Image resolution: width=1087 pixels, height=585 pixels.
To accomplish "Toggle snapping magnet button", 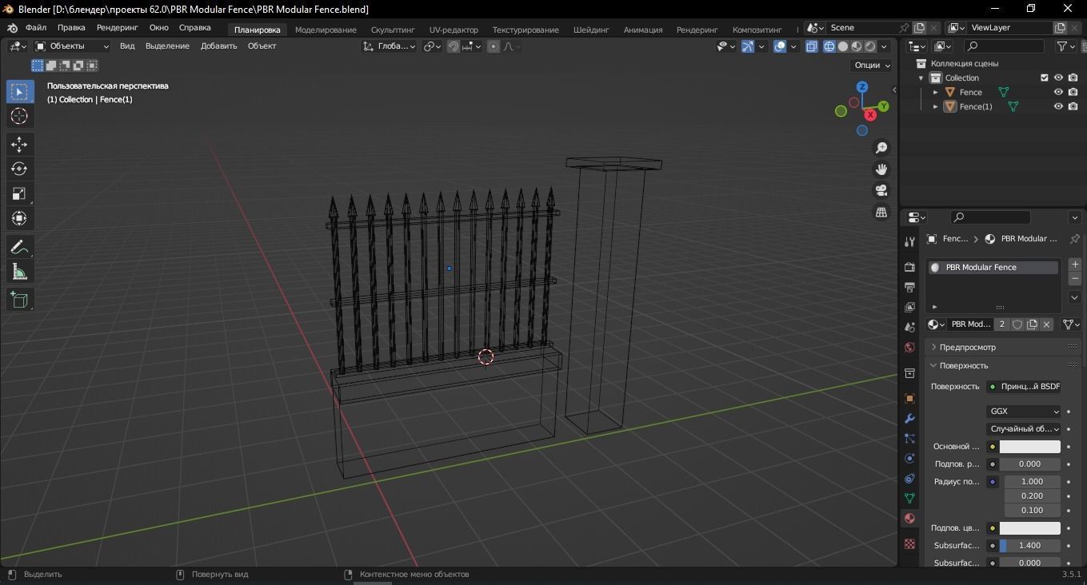I will click(x=454, y=46).
